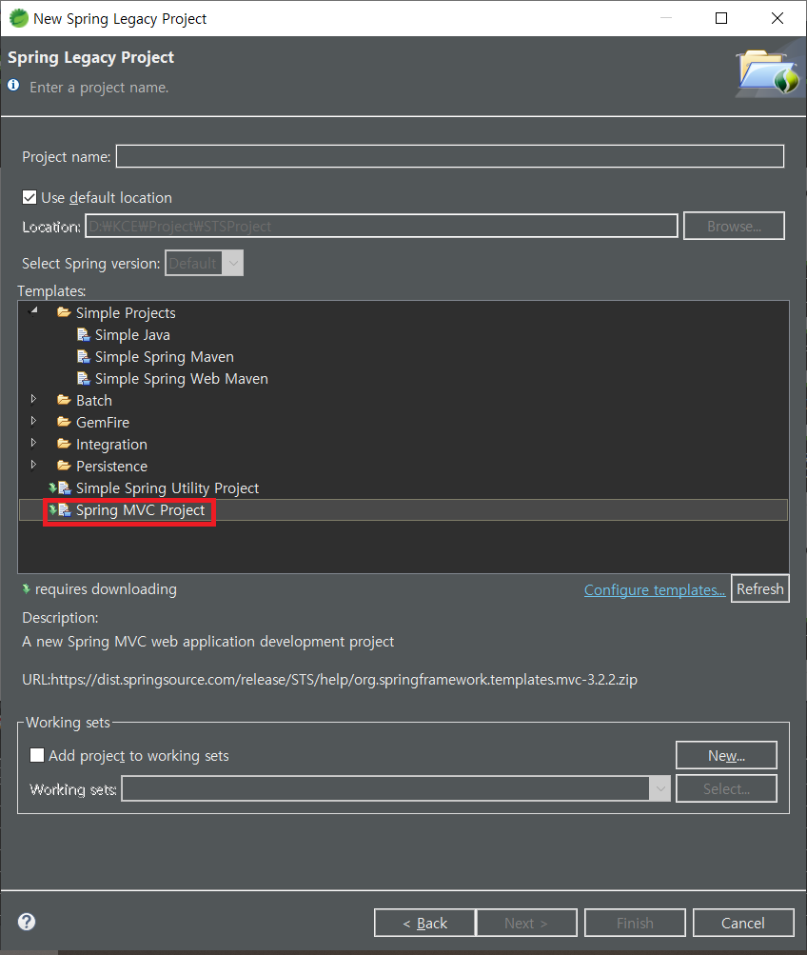Click the Next button
The width and height of the screenshot is (807, 955).
point(526,923)
